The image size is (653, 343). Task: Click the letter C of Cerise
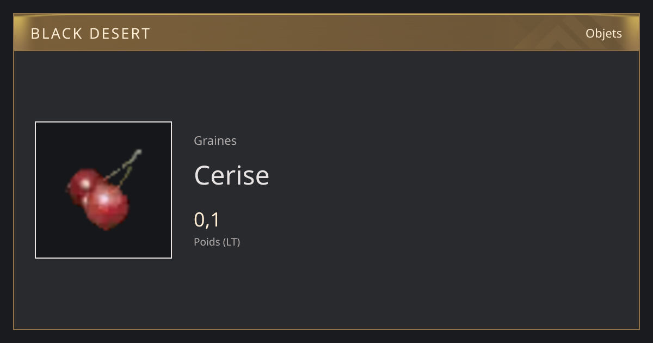(x=202, y=175)
